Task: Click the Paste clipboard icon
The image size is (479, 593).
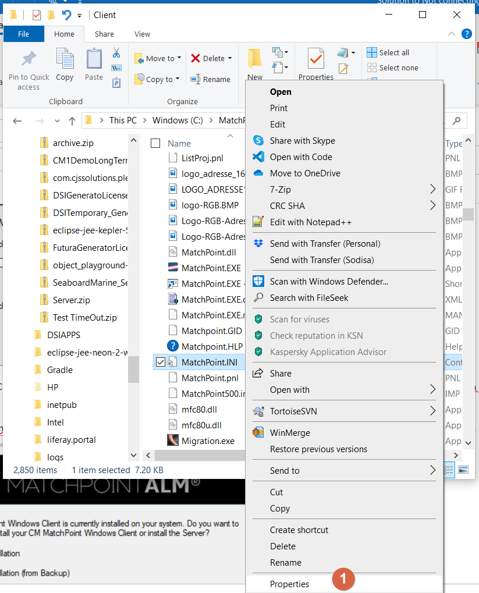Action: point(94,59)
